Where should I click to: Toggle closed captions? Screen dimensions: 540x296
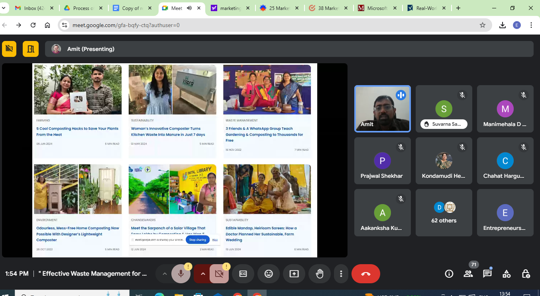(243, 274)
